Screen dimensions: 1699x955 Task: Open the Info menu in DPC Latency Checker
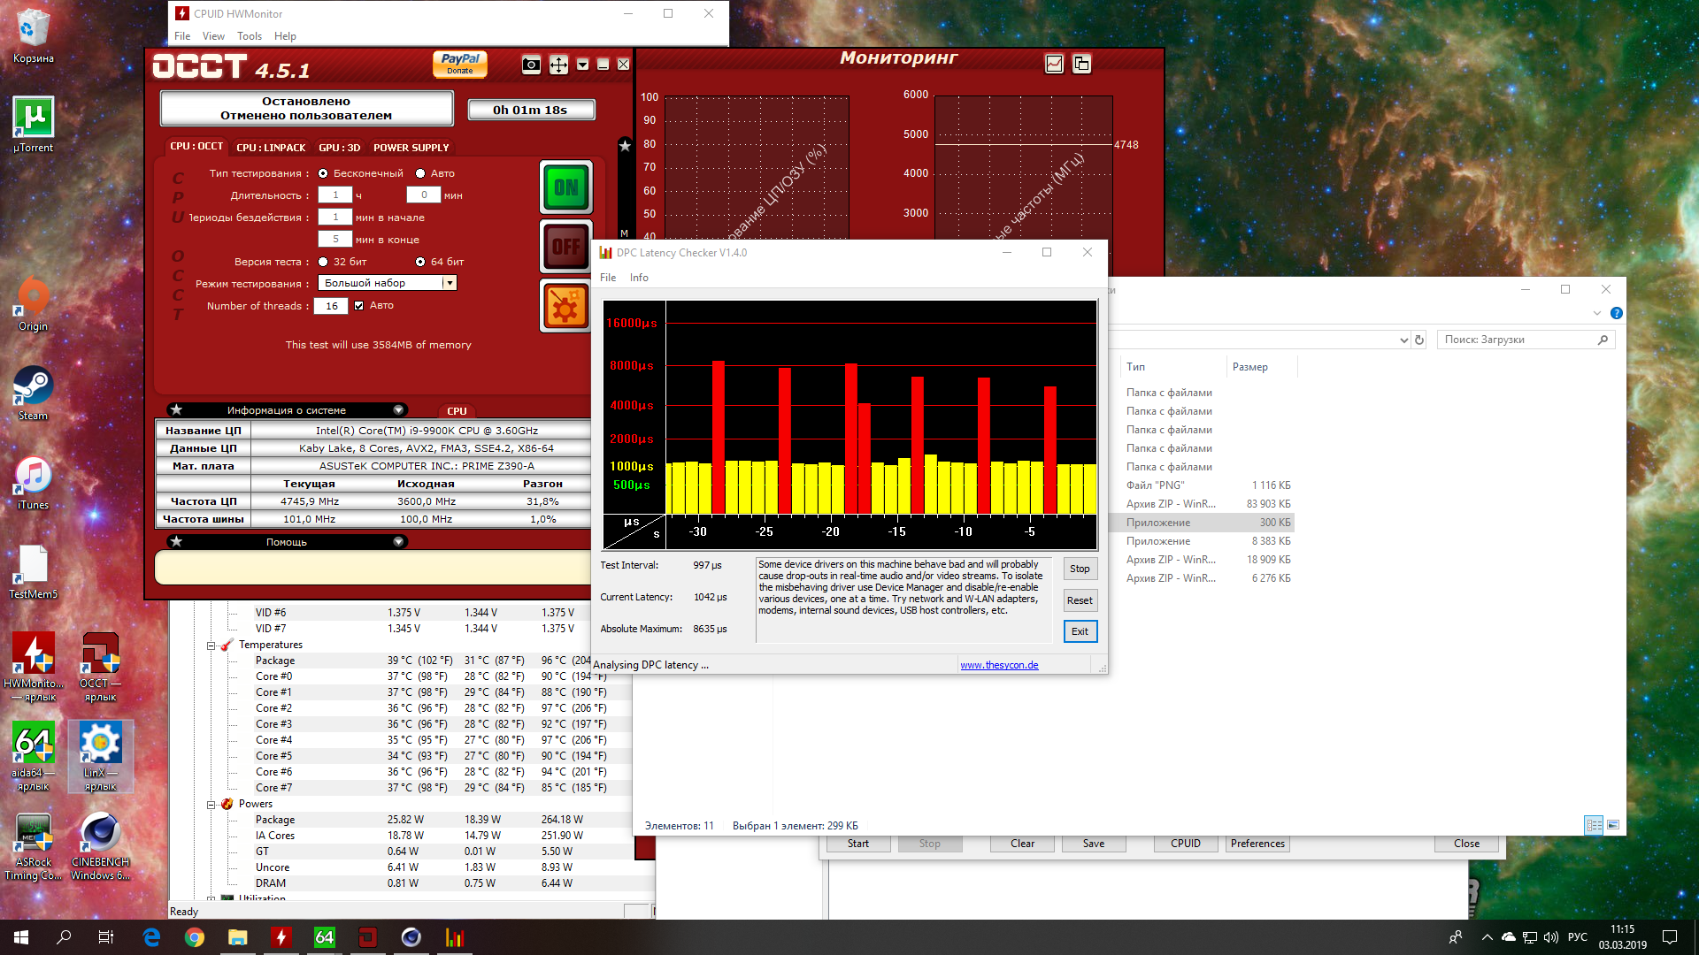[638, 278]
